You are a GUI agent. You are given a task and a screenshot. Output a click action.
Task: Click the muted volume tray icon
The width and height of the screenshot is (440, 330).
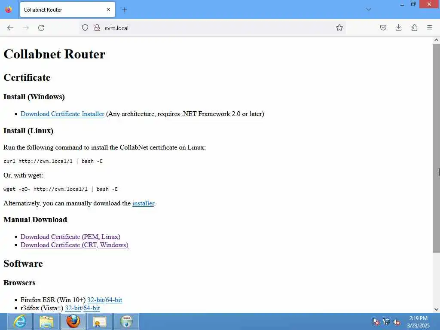[x=397, y=322]
